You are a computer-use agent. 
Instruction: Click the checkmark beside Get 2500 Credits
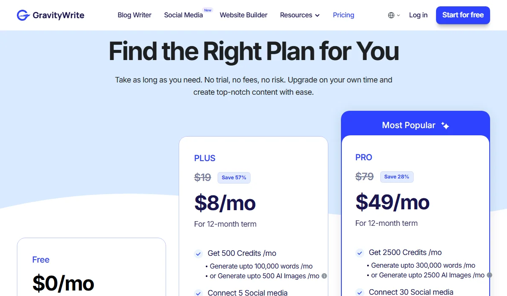pyautogui.click(x=360, y=252)
